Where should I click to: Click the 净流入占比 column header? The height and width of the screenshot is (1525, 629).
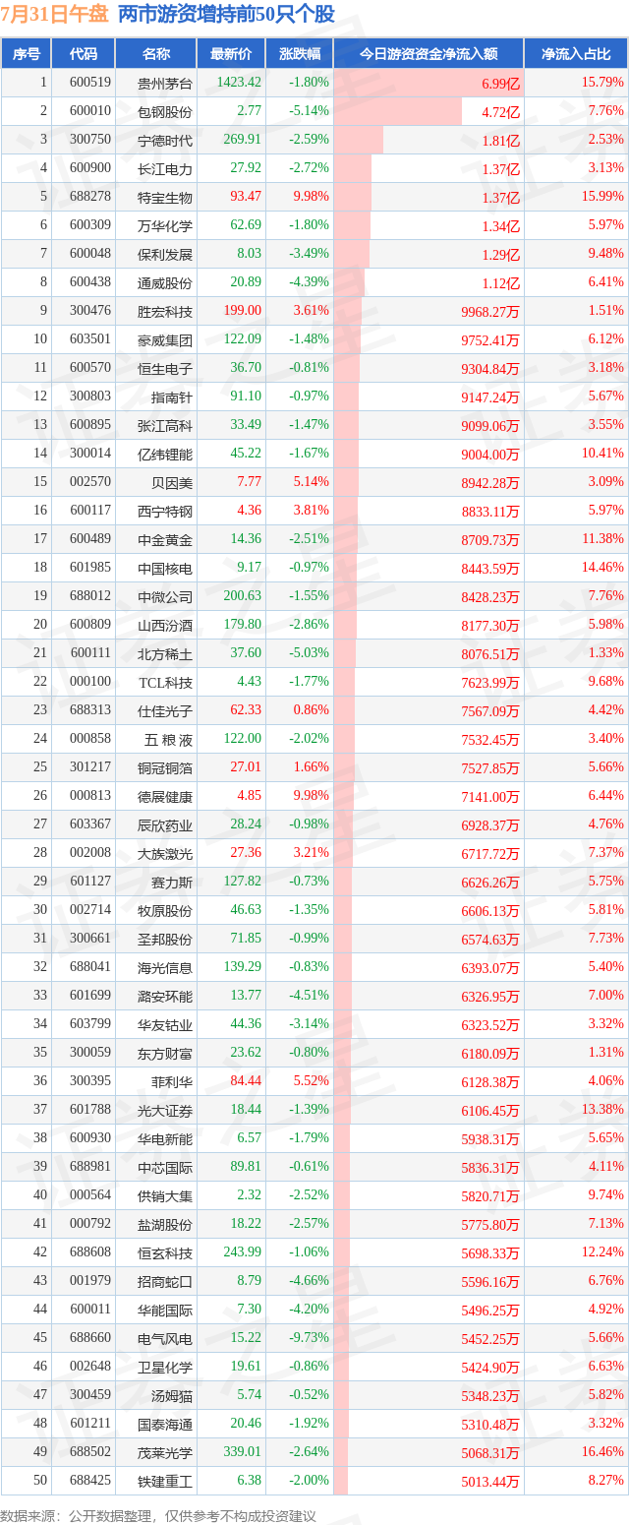576,54
